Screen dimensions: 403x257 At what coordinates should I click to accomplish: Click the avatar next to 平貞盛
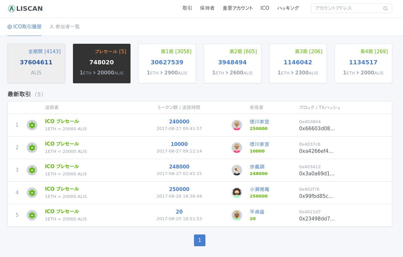coord(237,215)
